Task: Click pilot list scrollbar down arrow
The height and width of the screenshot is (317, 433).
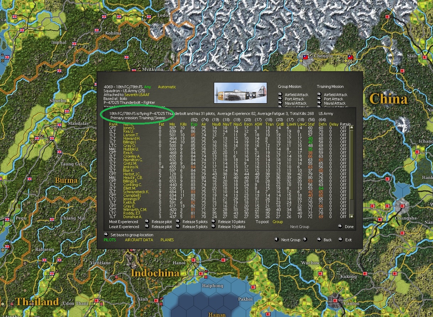Action: (x=352, y=216)
